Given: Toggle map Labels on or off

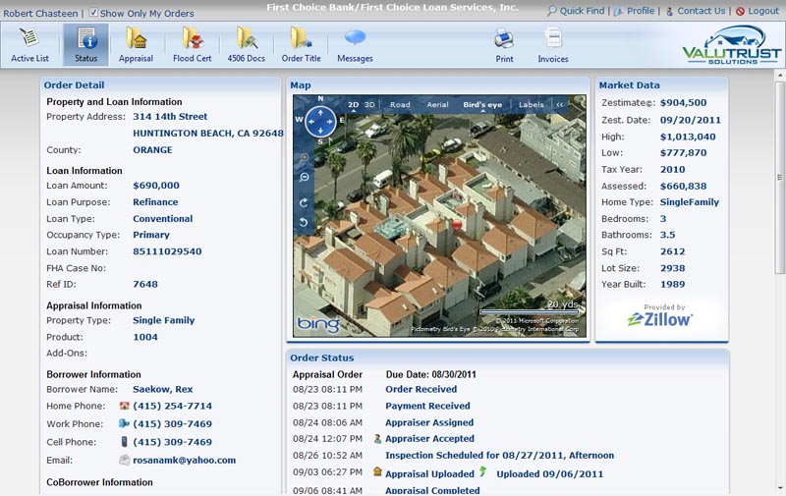Looking at the screenshot, I should [531, 104].
